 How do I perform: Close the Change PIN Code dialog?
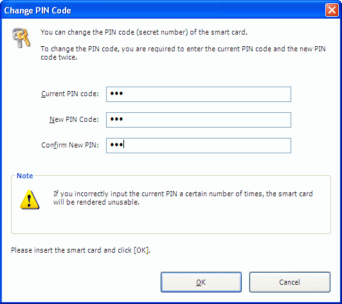point(332,10)
